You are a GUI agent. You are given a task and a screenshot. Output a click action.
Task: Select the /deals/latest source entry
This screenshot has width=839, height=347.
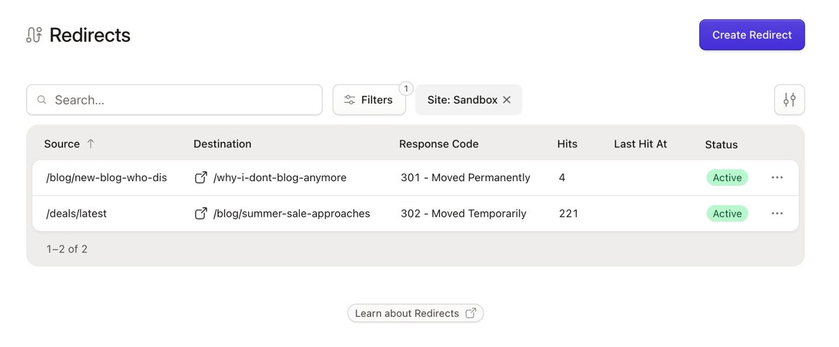click(x=77, y=213)
